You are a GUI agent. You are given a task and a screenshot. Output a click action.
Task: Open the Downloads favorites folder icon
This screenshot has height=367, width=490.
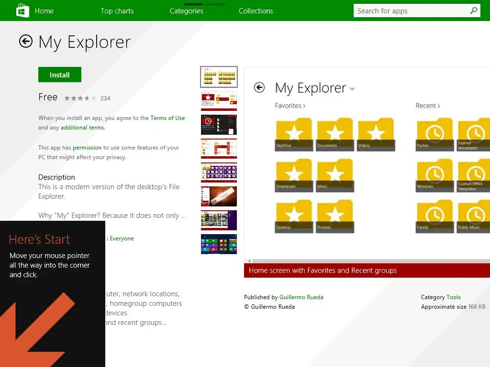point(294,175)
